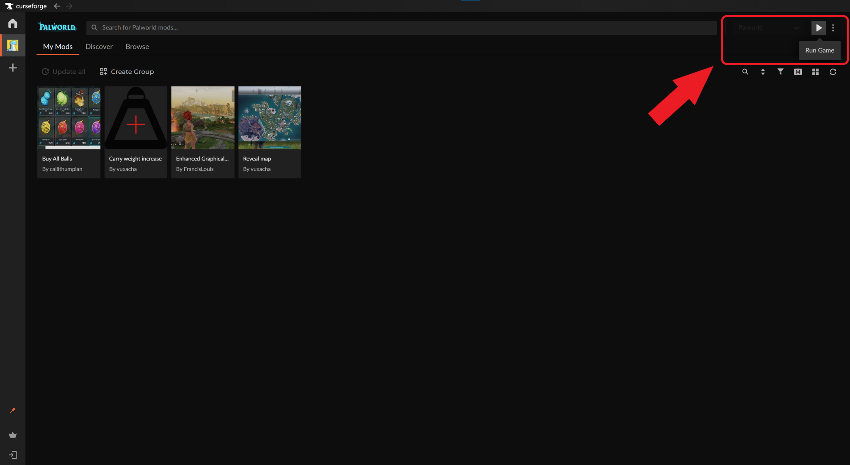Screen dimensions: 850x465
Task: Click the sign-in icon at sidebar bottom
Action: click(12, 455)
